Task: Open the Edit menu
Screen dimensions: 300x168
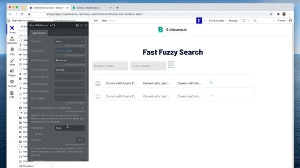Action: (x=96, y=21)
